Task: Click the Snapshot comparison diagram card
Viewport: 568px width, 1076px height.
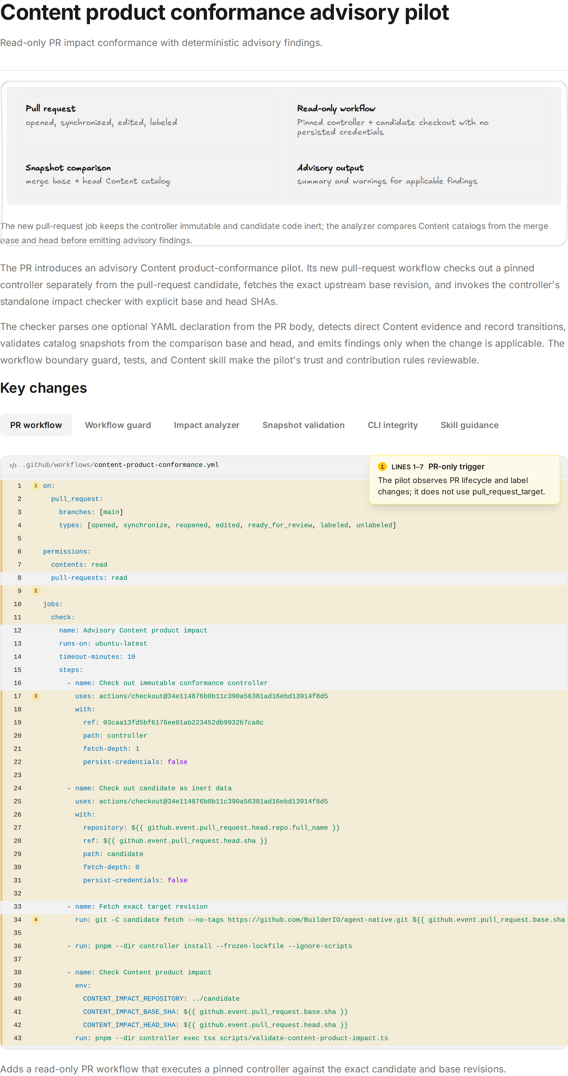Action: [x=148, y=175]
